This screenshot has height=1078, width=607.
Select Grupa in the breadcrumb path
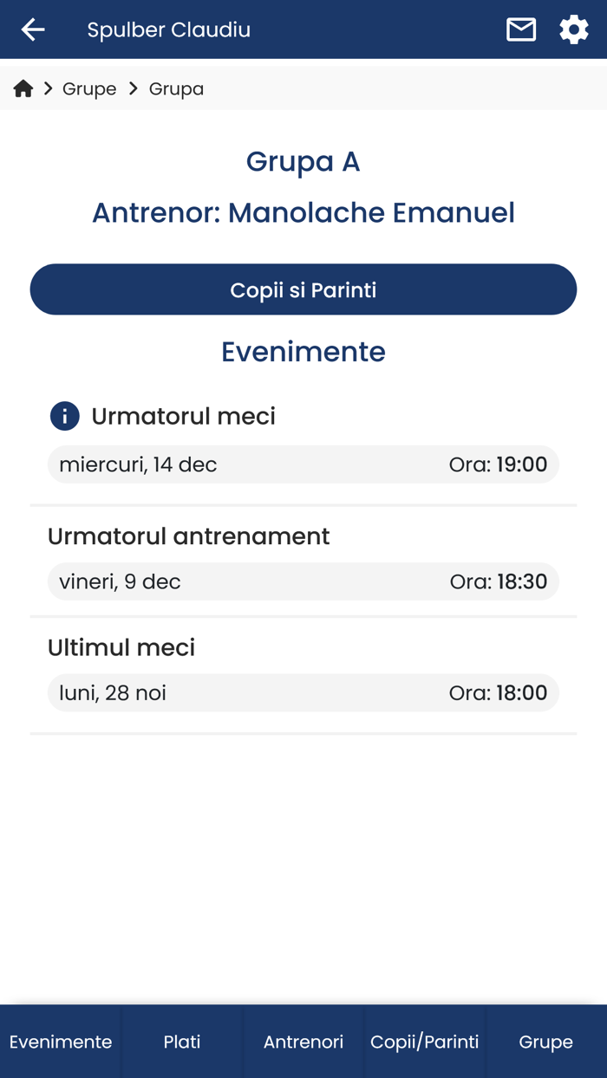pos(176,88)
